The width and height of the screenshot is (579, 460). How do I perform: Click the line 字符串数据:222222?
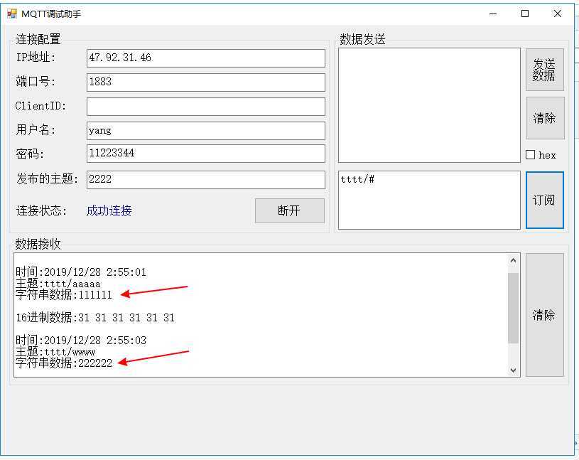[x=63, y=363]
